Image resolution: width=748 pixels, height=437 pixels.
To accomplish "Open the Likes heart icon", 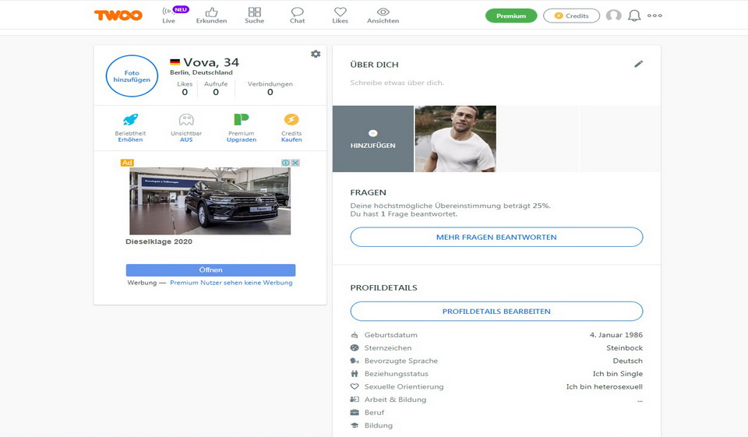I will [x=340, y=15].
